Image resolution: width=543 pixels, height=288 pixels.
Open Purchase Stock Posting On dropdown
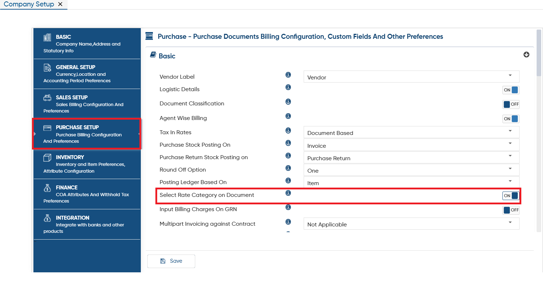pyautogui.click(x=411, y=145)
